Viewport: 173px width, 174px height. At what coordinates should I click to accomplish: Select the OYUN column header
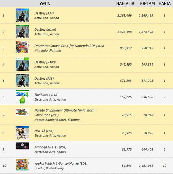coord(45,4)
